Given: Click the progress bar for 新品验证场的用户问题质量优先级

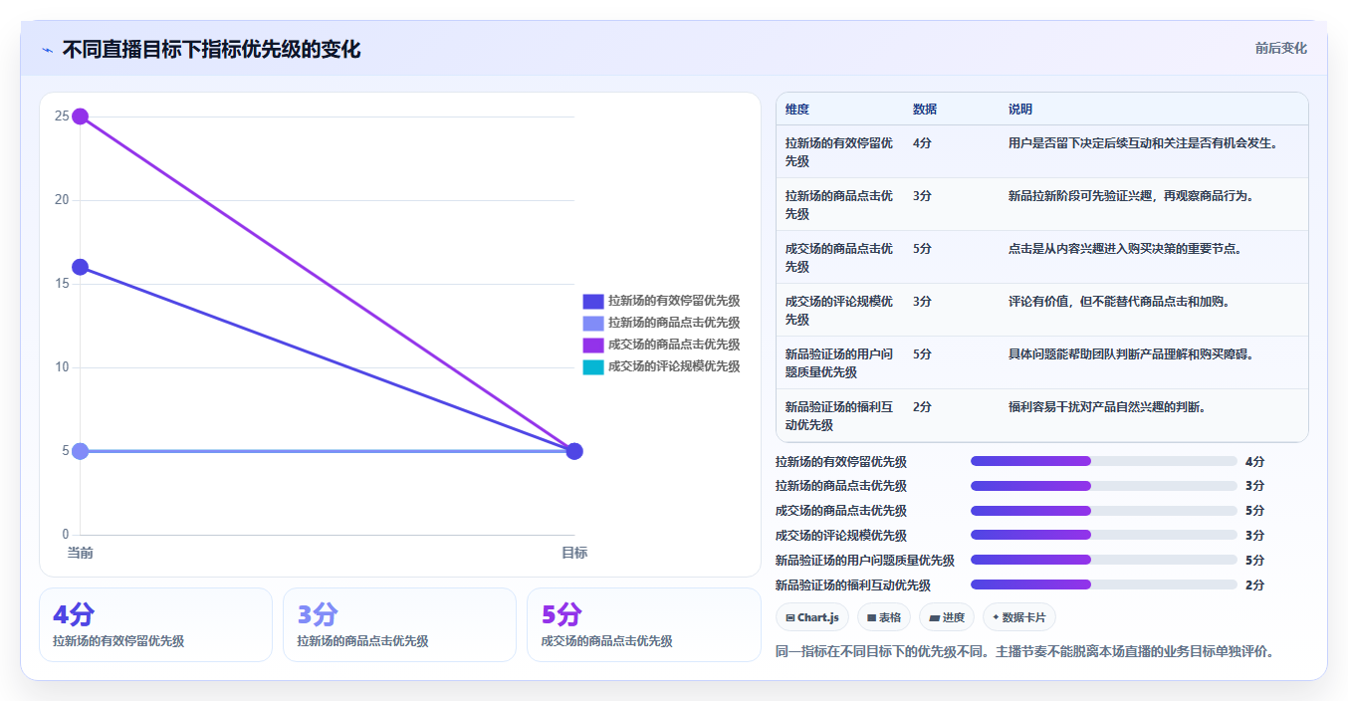Looking at the screenshot, I should pos(1103,561).
